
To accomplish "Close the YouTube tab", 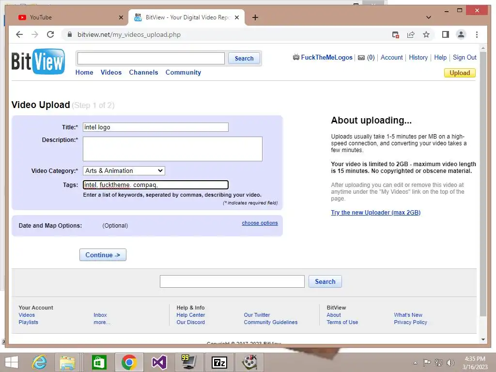I will pos(121,17).
